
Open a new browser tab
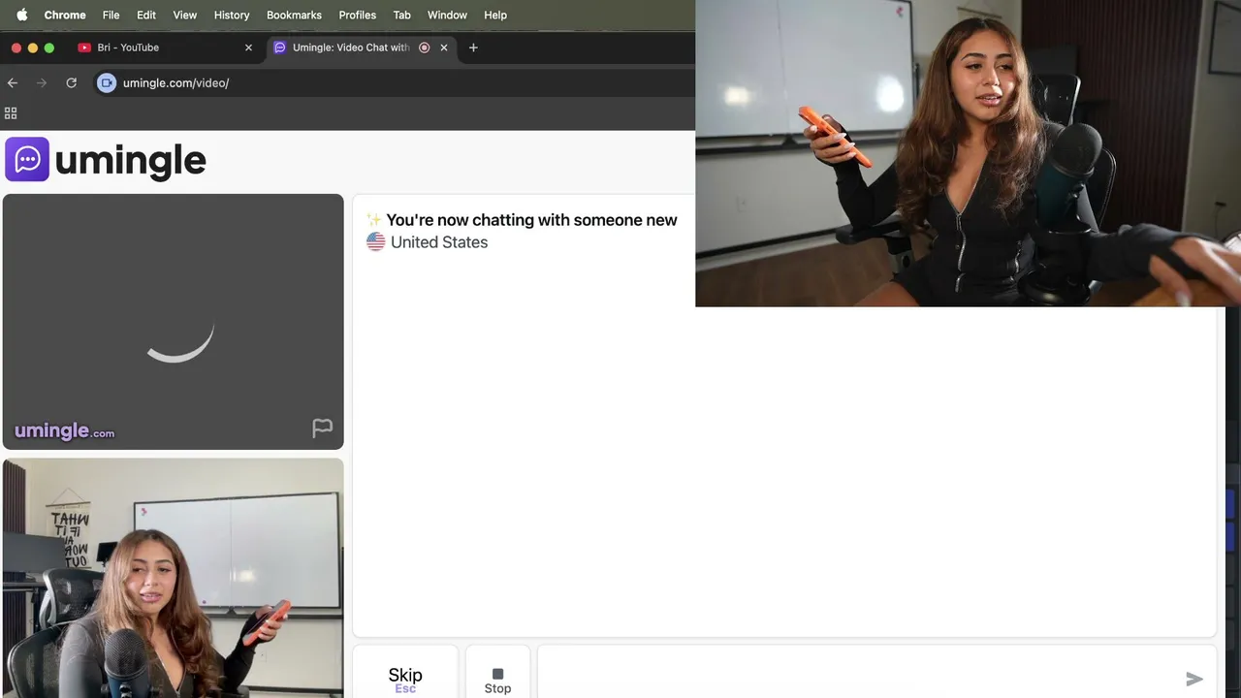coord(473,48)
